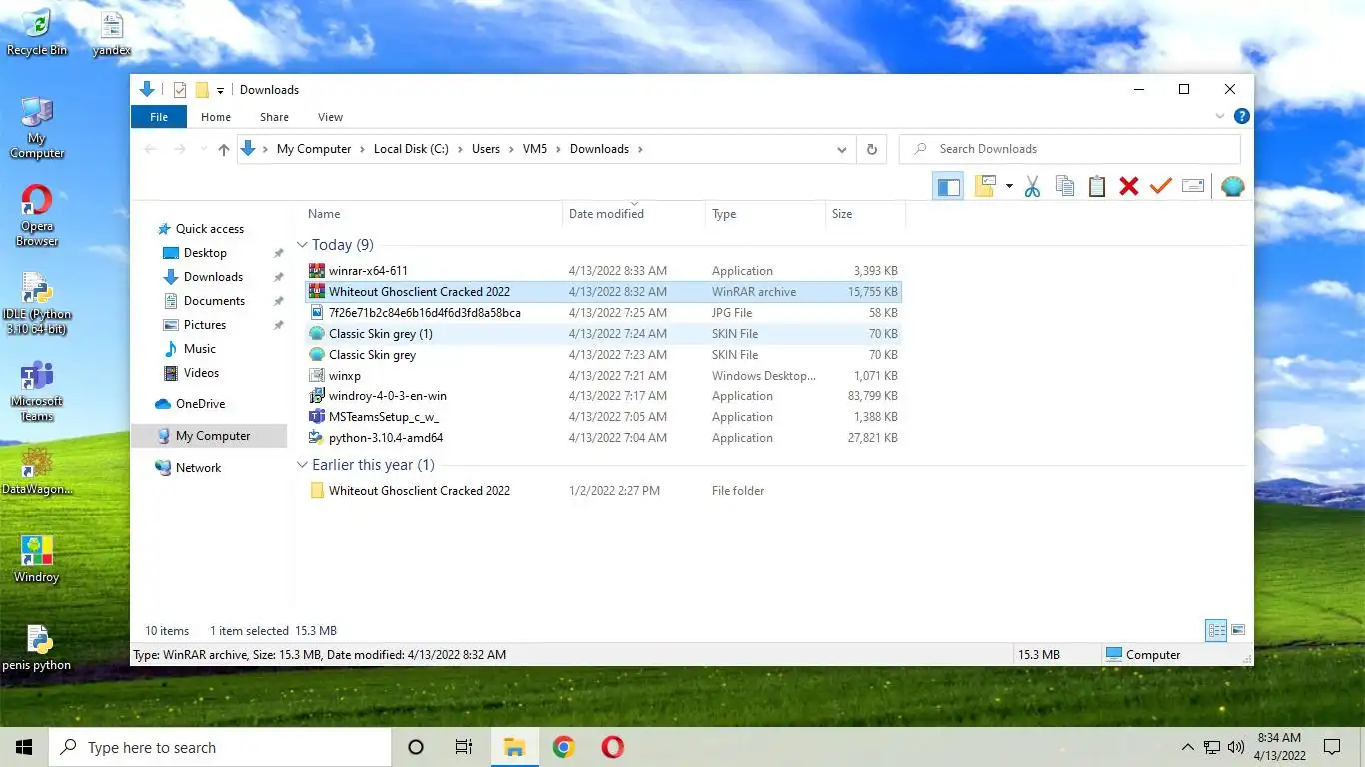Expand the ribbon with the chevron
This screenshot has width=1365, height=767.
1220,117
